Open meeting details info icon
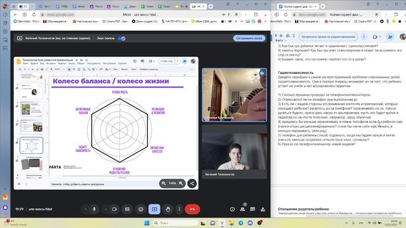 [232, 209]
